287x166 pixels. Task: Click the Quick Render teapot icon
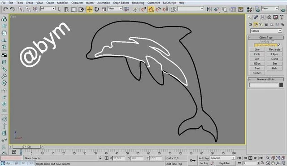tap(283, 9)
